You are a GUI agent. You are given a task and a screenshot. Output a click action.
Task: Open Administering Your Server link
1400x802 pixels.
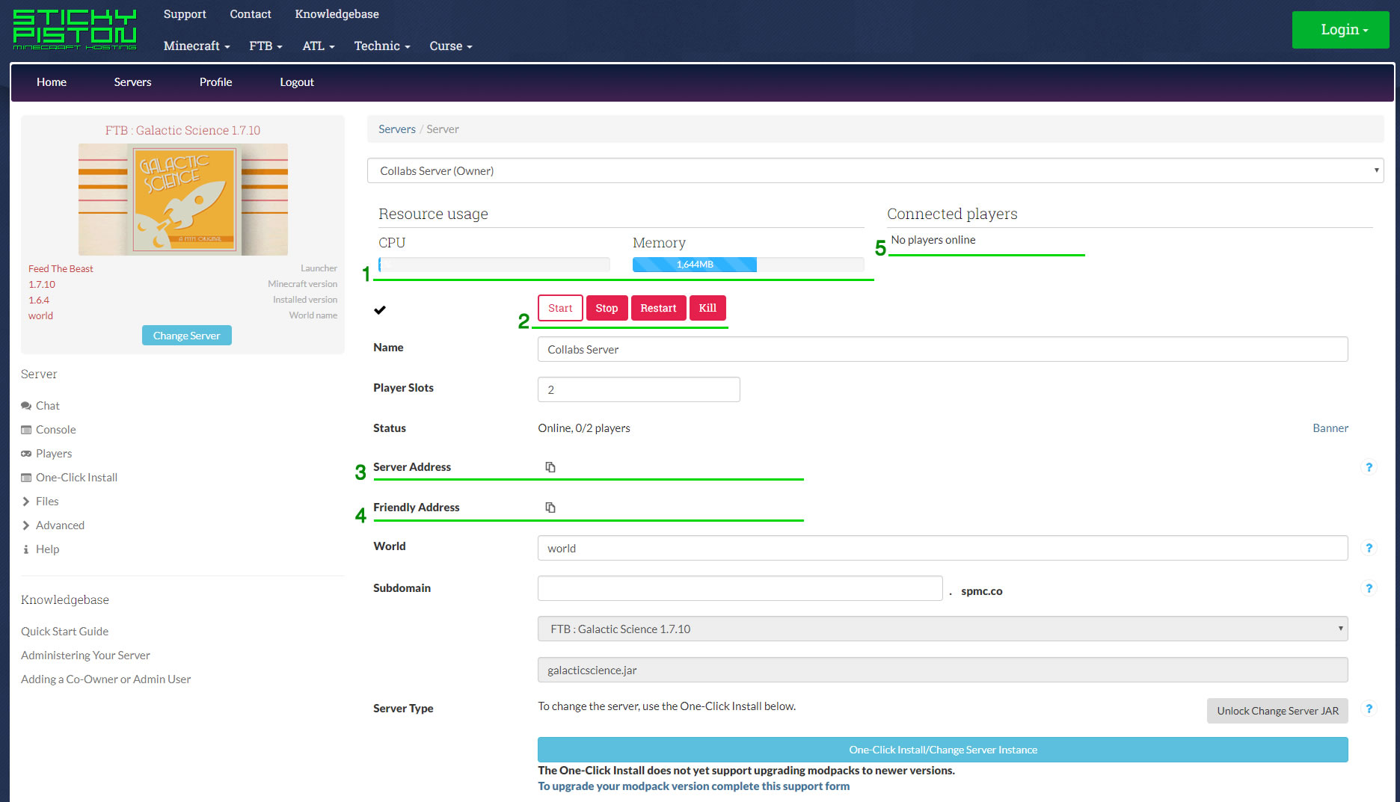(x=85, y=656)
